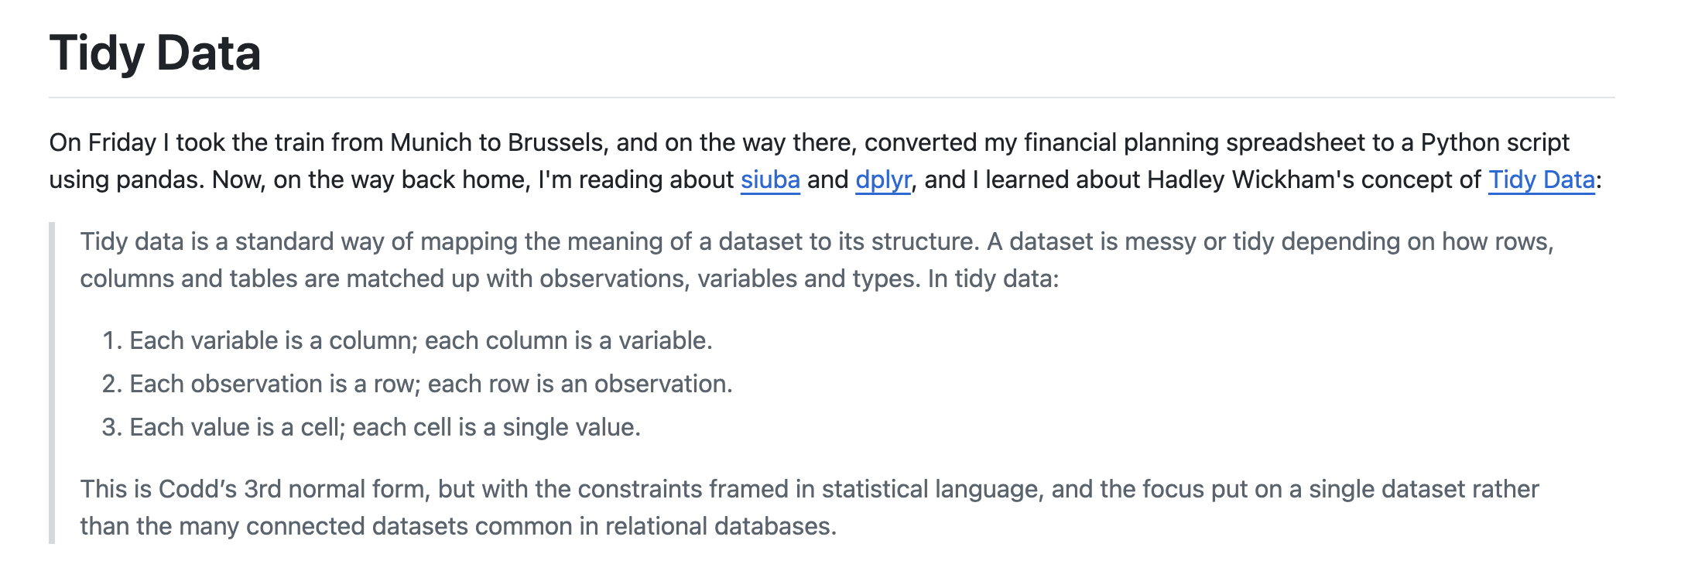Click the list number "1." marker
The image size is (1681, 588).
tap(112, 340)
